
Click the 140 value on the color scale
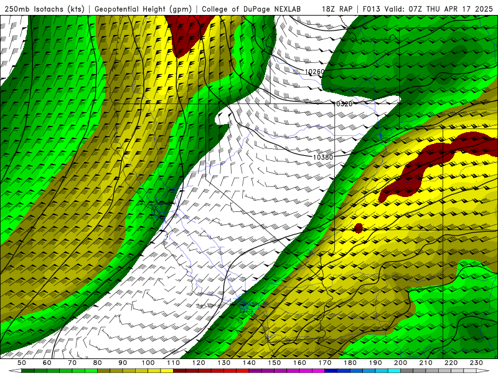pyautogui.click(x=249, y=363)
